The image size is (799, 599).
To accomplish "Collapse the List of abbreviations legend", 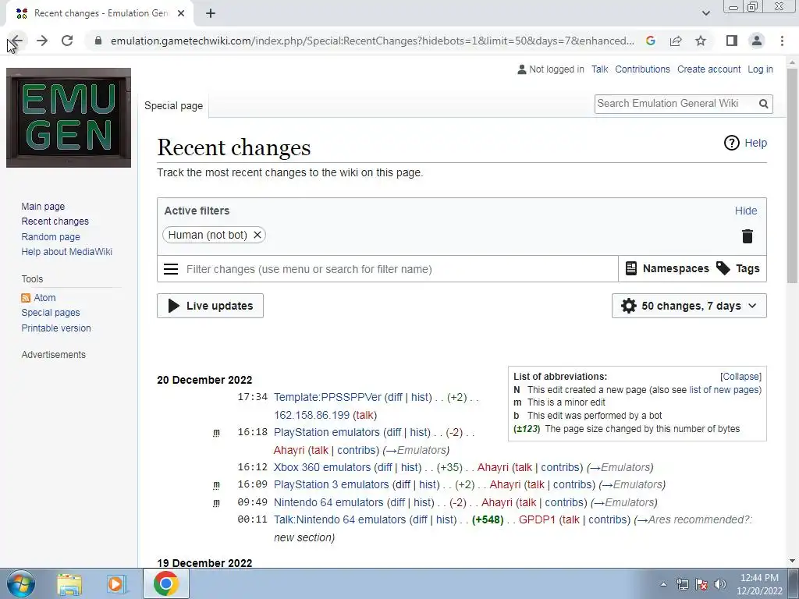I will 741,377.
